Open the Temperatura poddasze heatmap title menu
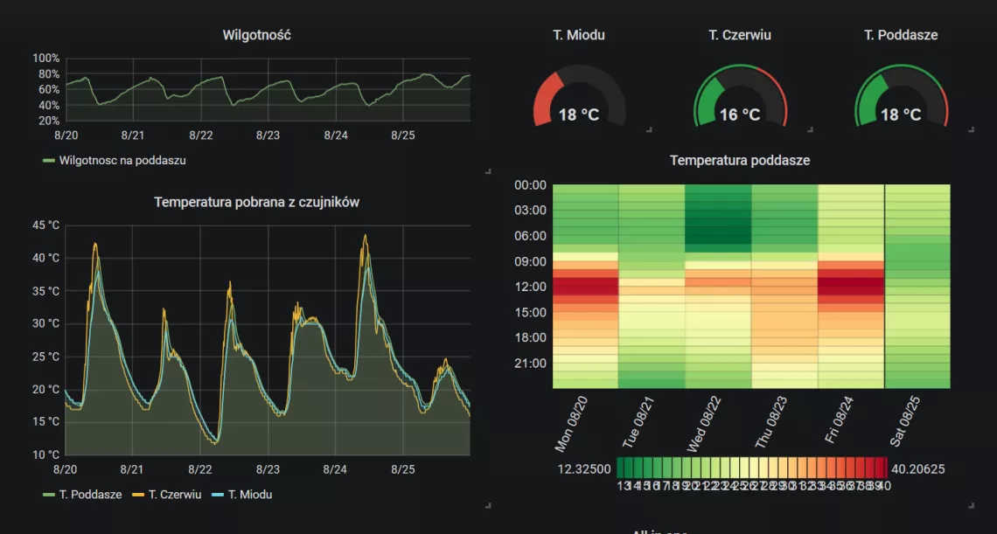997x534 pixels. [x=740, y=161]
